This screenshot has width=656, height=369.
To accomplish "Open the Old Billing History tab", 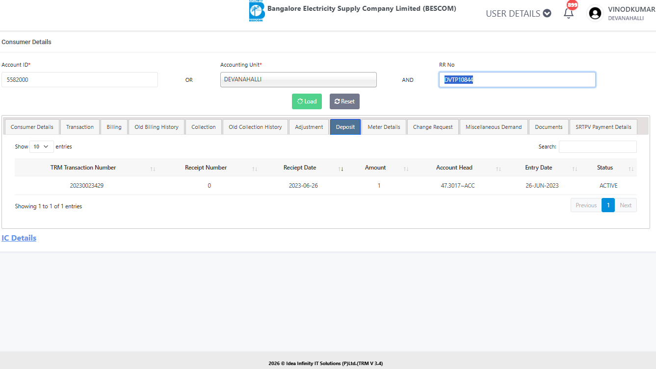I will (x=157, y=127).
